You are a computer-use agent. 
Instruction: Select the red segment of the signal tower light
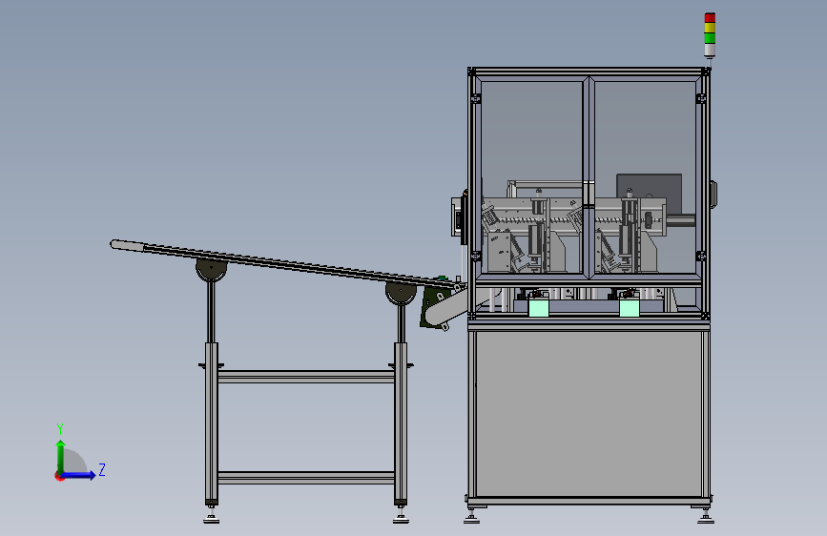pyautogui.click(x=710, y=18)
